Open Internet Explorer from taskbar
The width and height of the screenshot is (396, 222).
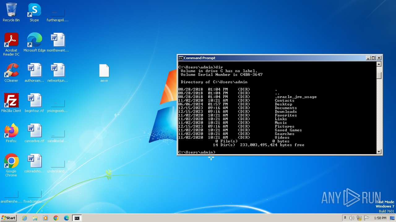click(24, 218)
